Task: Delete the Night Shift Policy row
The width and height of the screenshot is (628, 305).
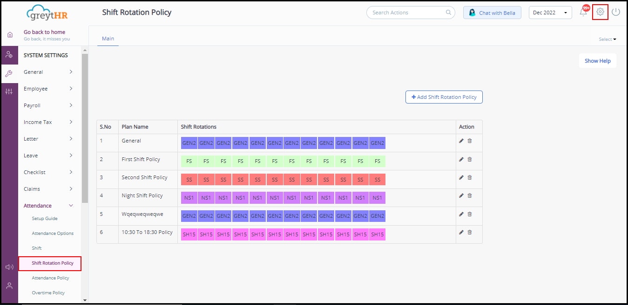Action: pos(469,195)
